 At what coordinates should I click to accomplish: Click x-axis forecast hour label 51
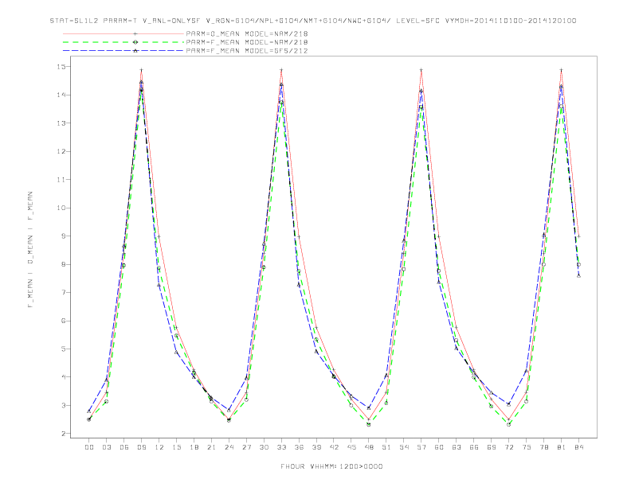click(386, 447)
